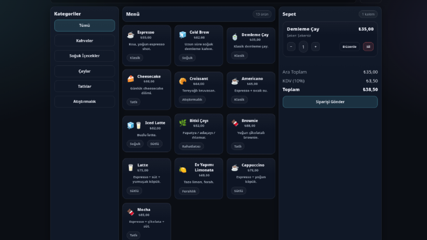Click the Ev Yapımı Limonata title
Viewport: 427px width, 240px height.
204,167
